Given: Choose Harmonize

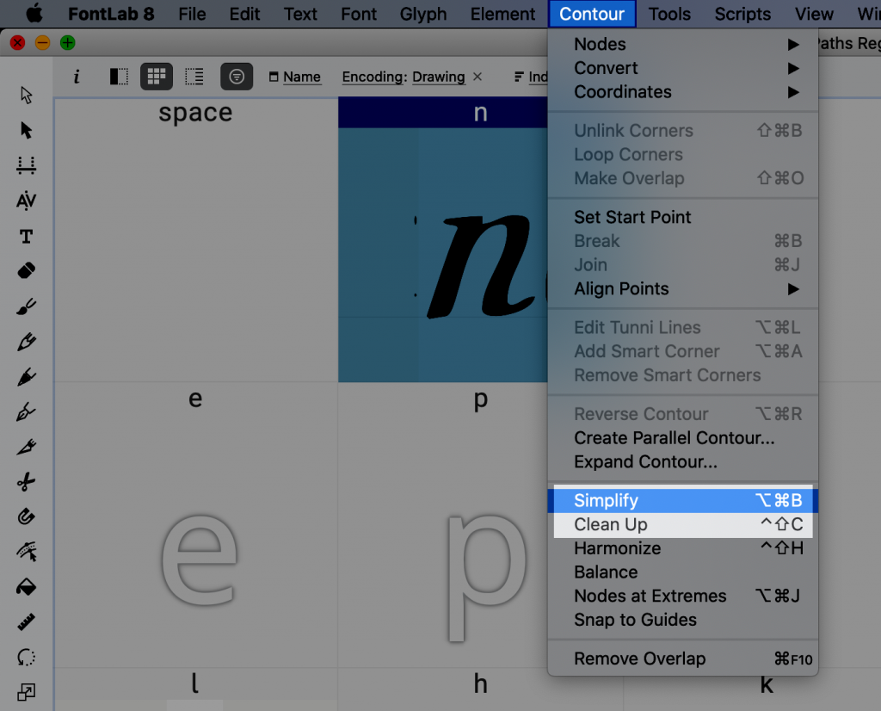Looking at the screenshot, I should [682, 548].
